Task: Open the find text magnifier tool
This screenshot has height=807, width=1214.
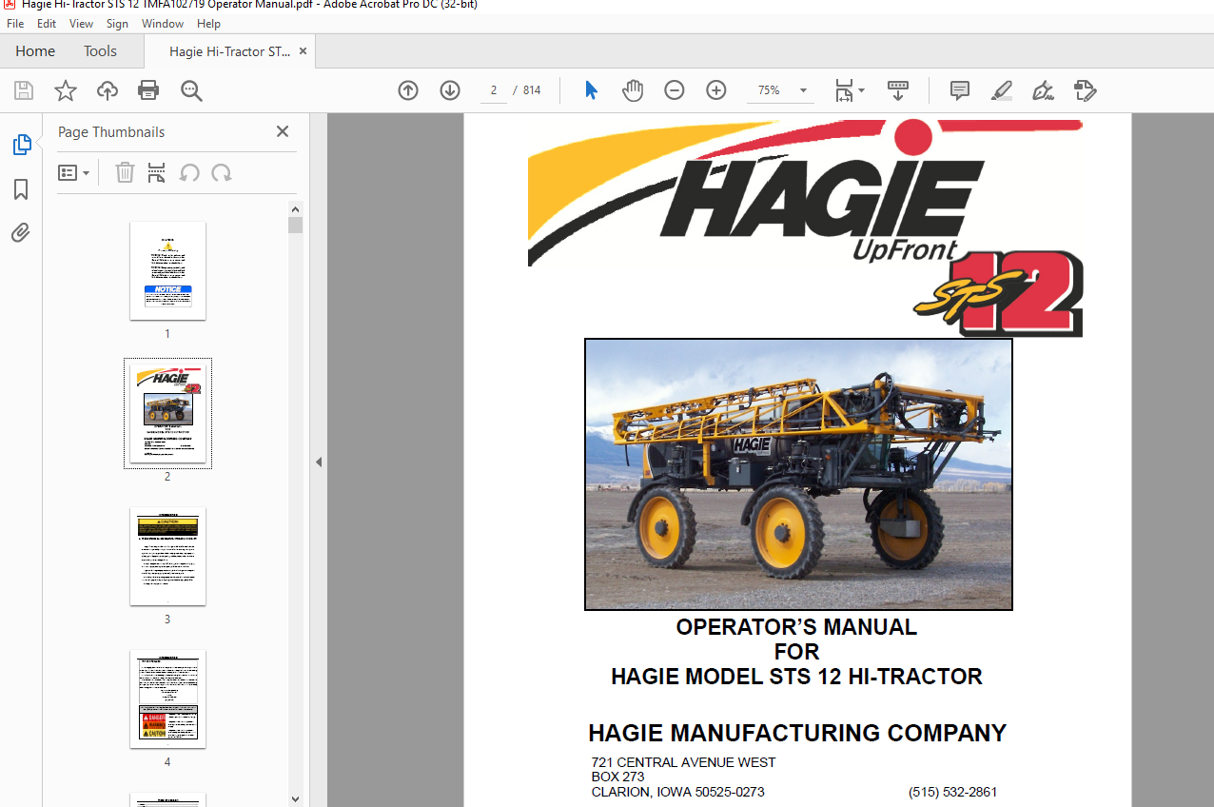Action: (191, 90)
